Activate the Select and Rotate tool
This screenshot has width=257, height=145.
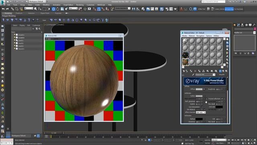click(58, 9)
